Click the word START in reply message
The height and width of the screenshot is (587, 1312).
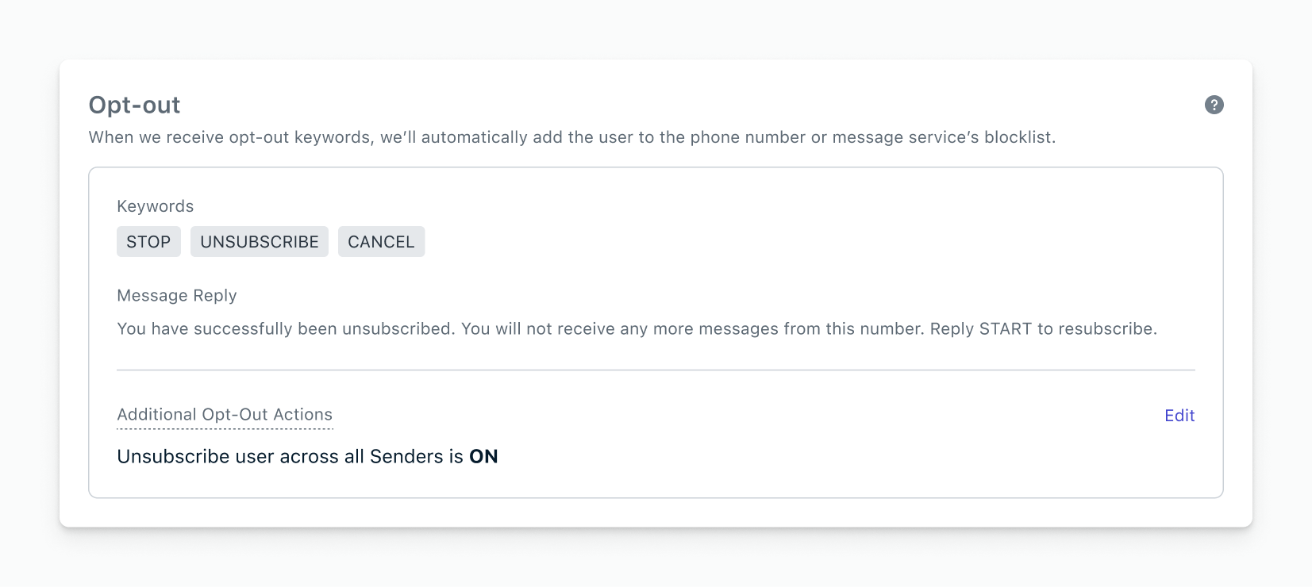[1006, 329]
